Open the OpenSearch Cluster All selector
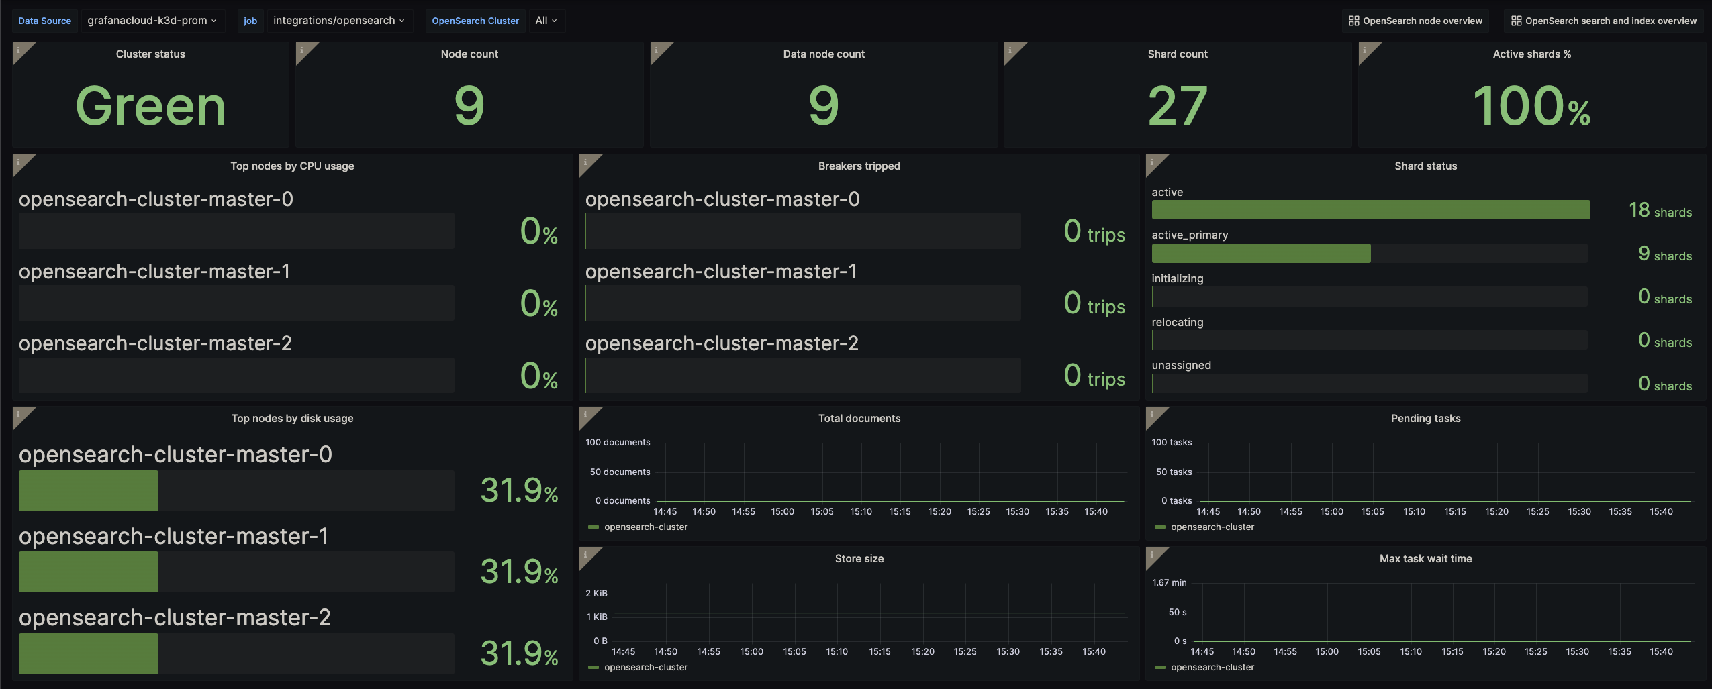 tap(546, 20)
